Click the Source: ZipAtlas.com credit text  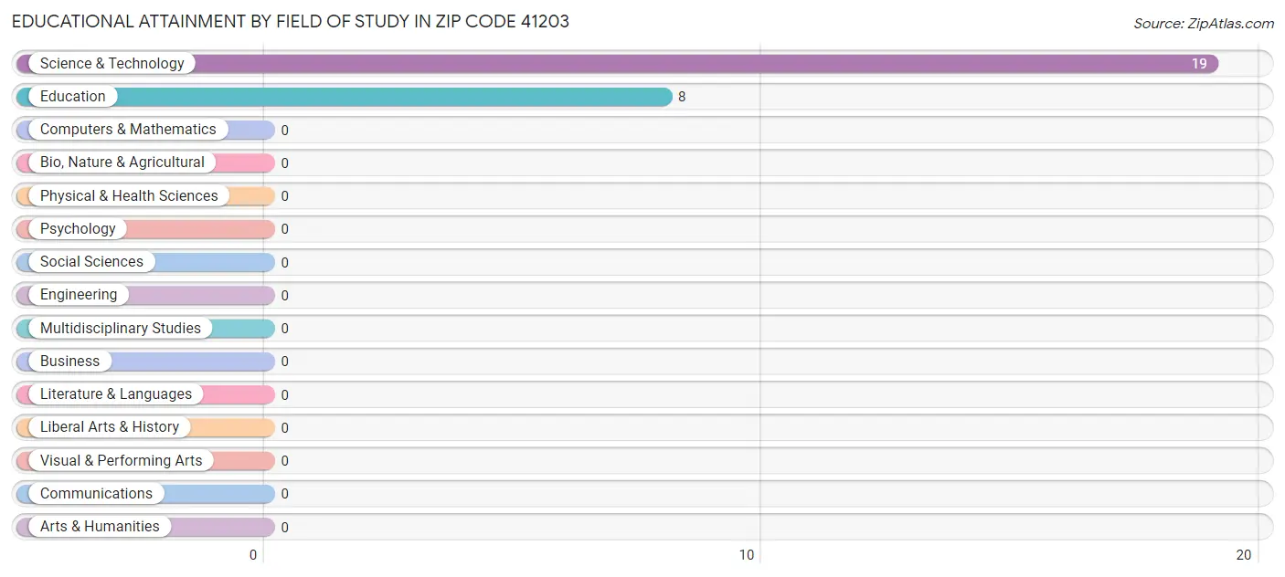pos(1204,24)
